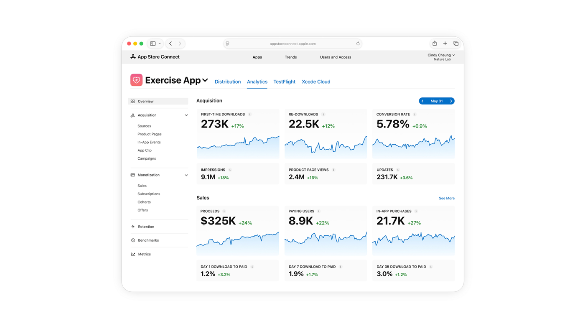Click the browser forward arrow

coord(180,43)
